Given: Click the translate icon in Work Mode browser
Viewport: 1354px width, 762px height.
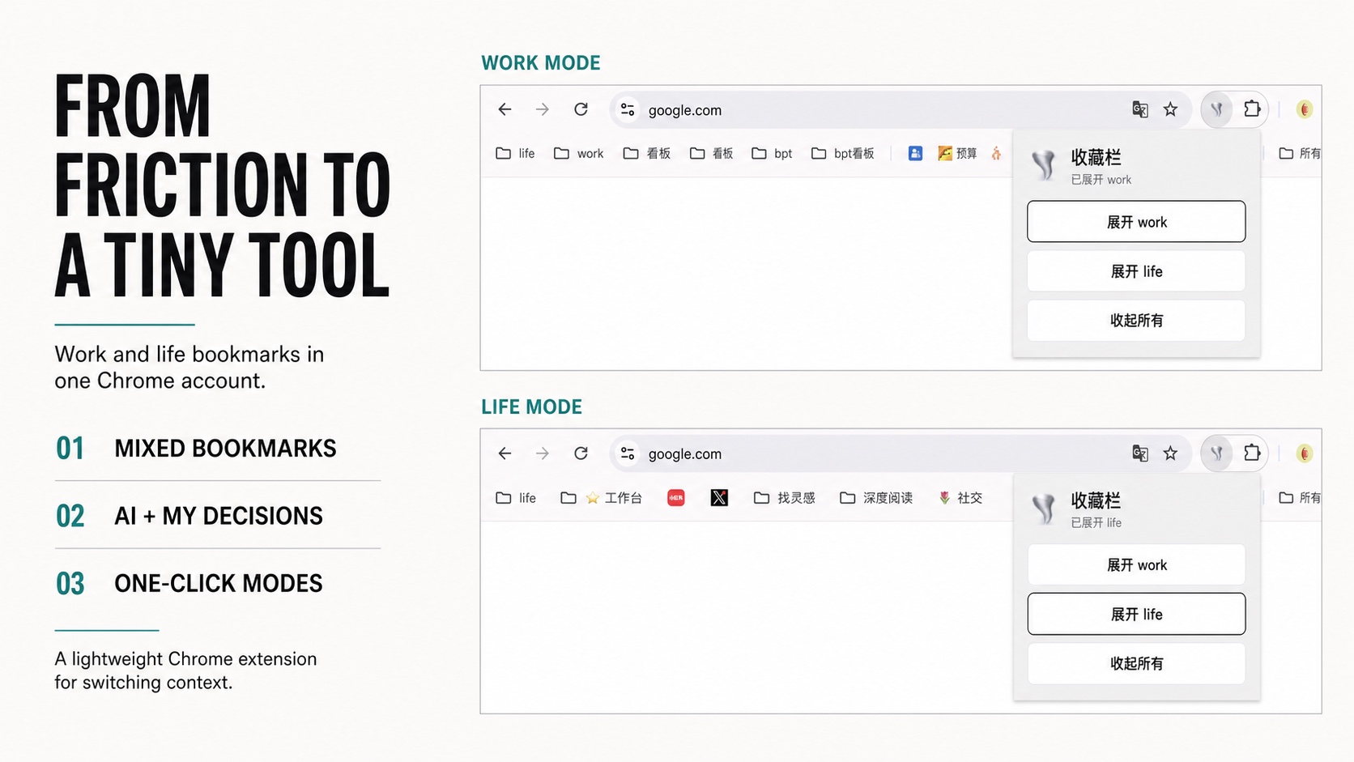Looking at the screenshot, I should [1140, 109].
